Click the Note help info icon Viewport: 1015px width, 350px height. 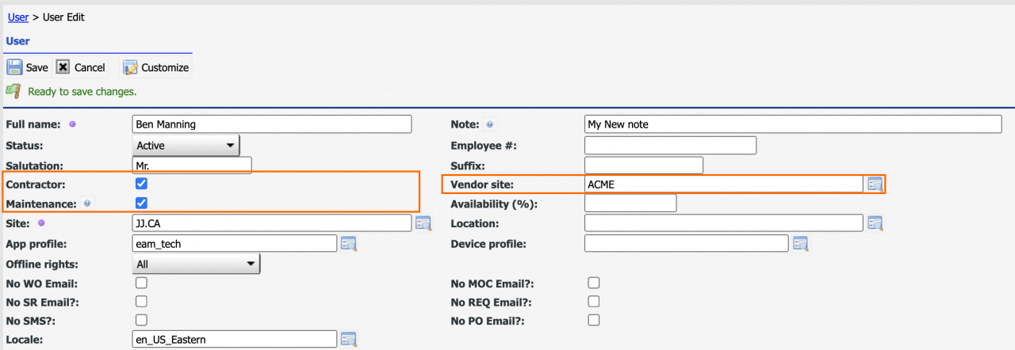[x=490, y=124]
